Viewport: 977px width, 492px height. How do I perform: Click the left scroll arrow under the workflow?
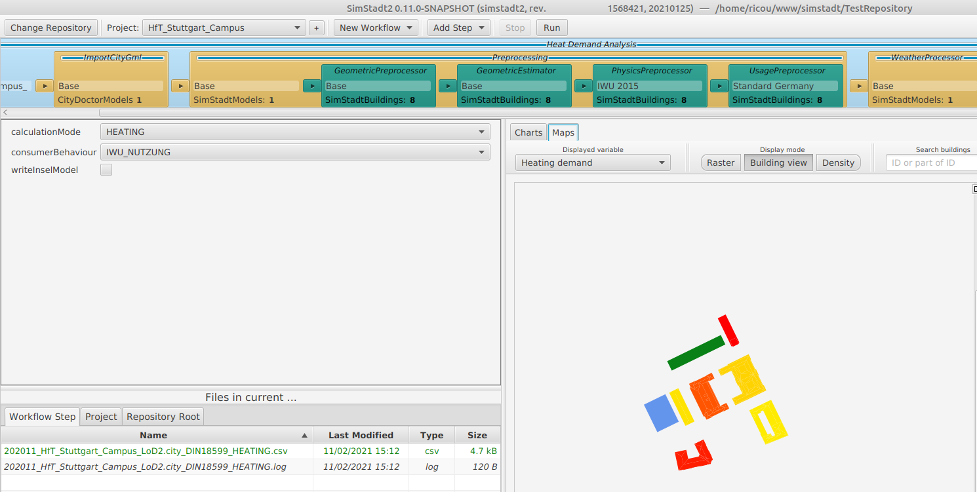tap(5, 113)
